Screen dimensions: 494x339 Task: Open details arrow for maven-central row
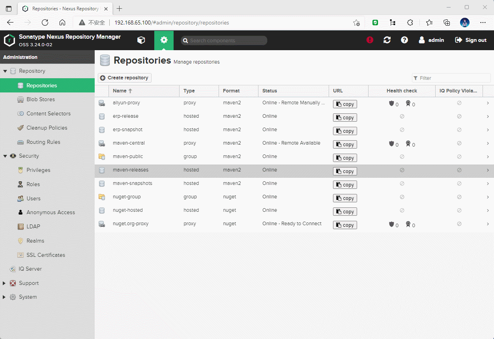tap(488, 143)
